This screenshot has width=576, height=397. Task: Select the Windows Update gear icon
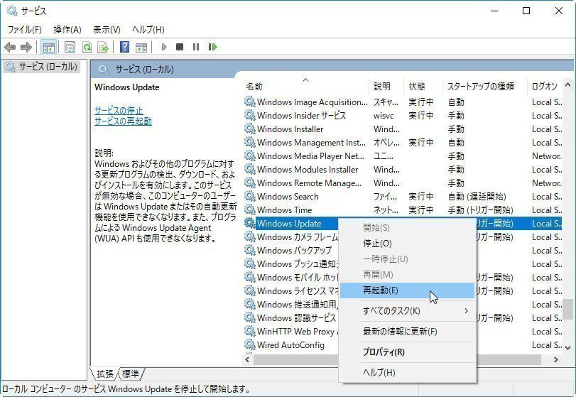(250, 223)
